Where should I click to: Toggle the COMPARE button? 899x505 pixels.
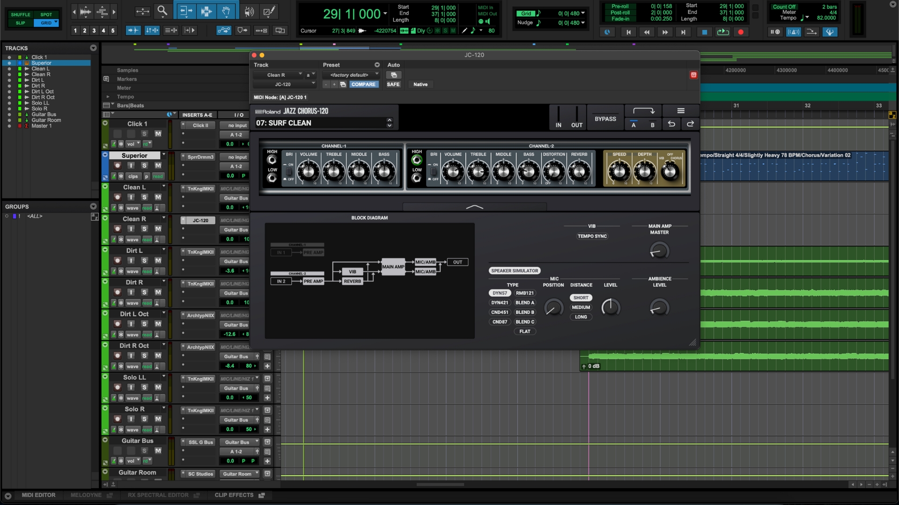[363, 84]
